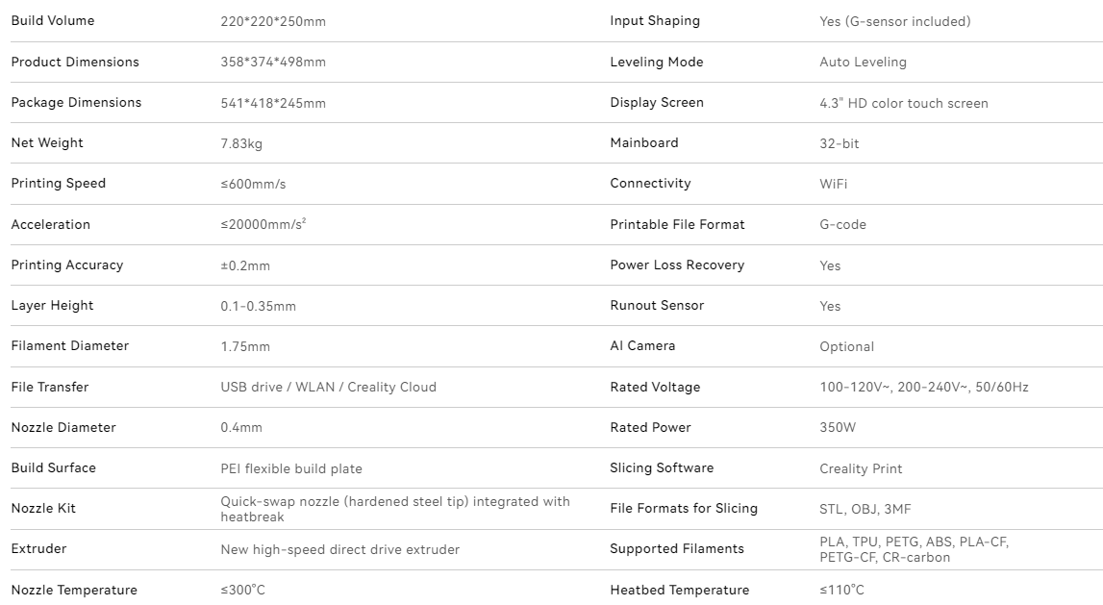Click the Layer Height row label
The width and height of the screenshot is (1103, 605).
tap(53, 306)
